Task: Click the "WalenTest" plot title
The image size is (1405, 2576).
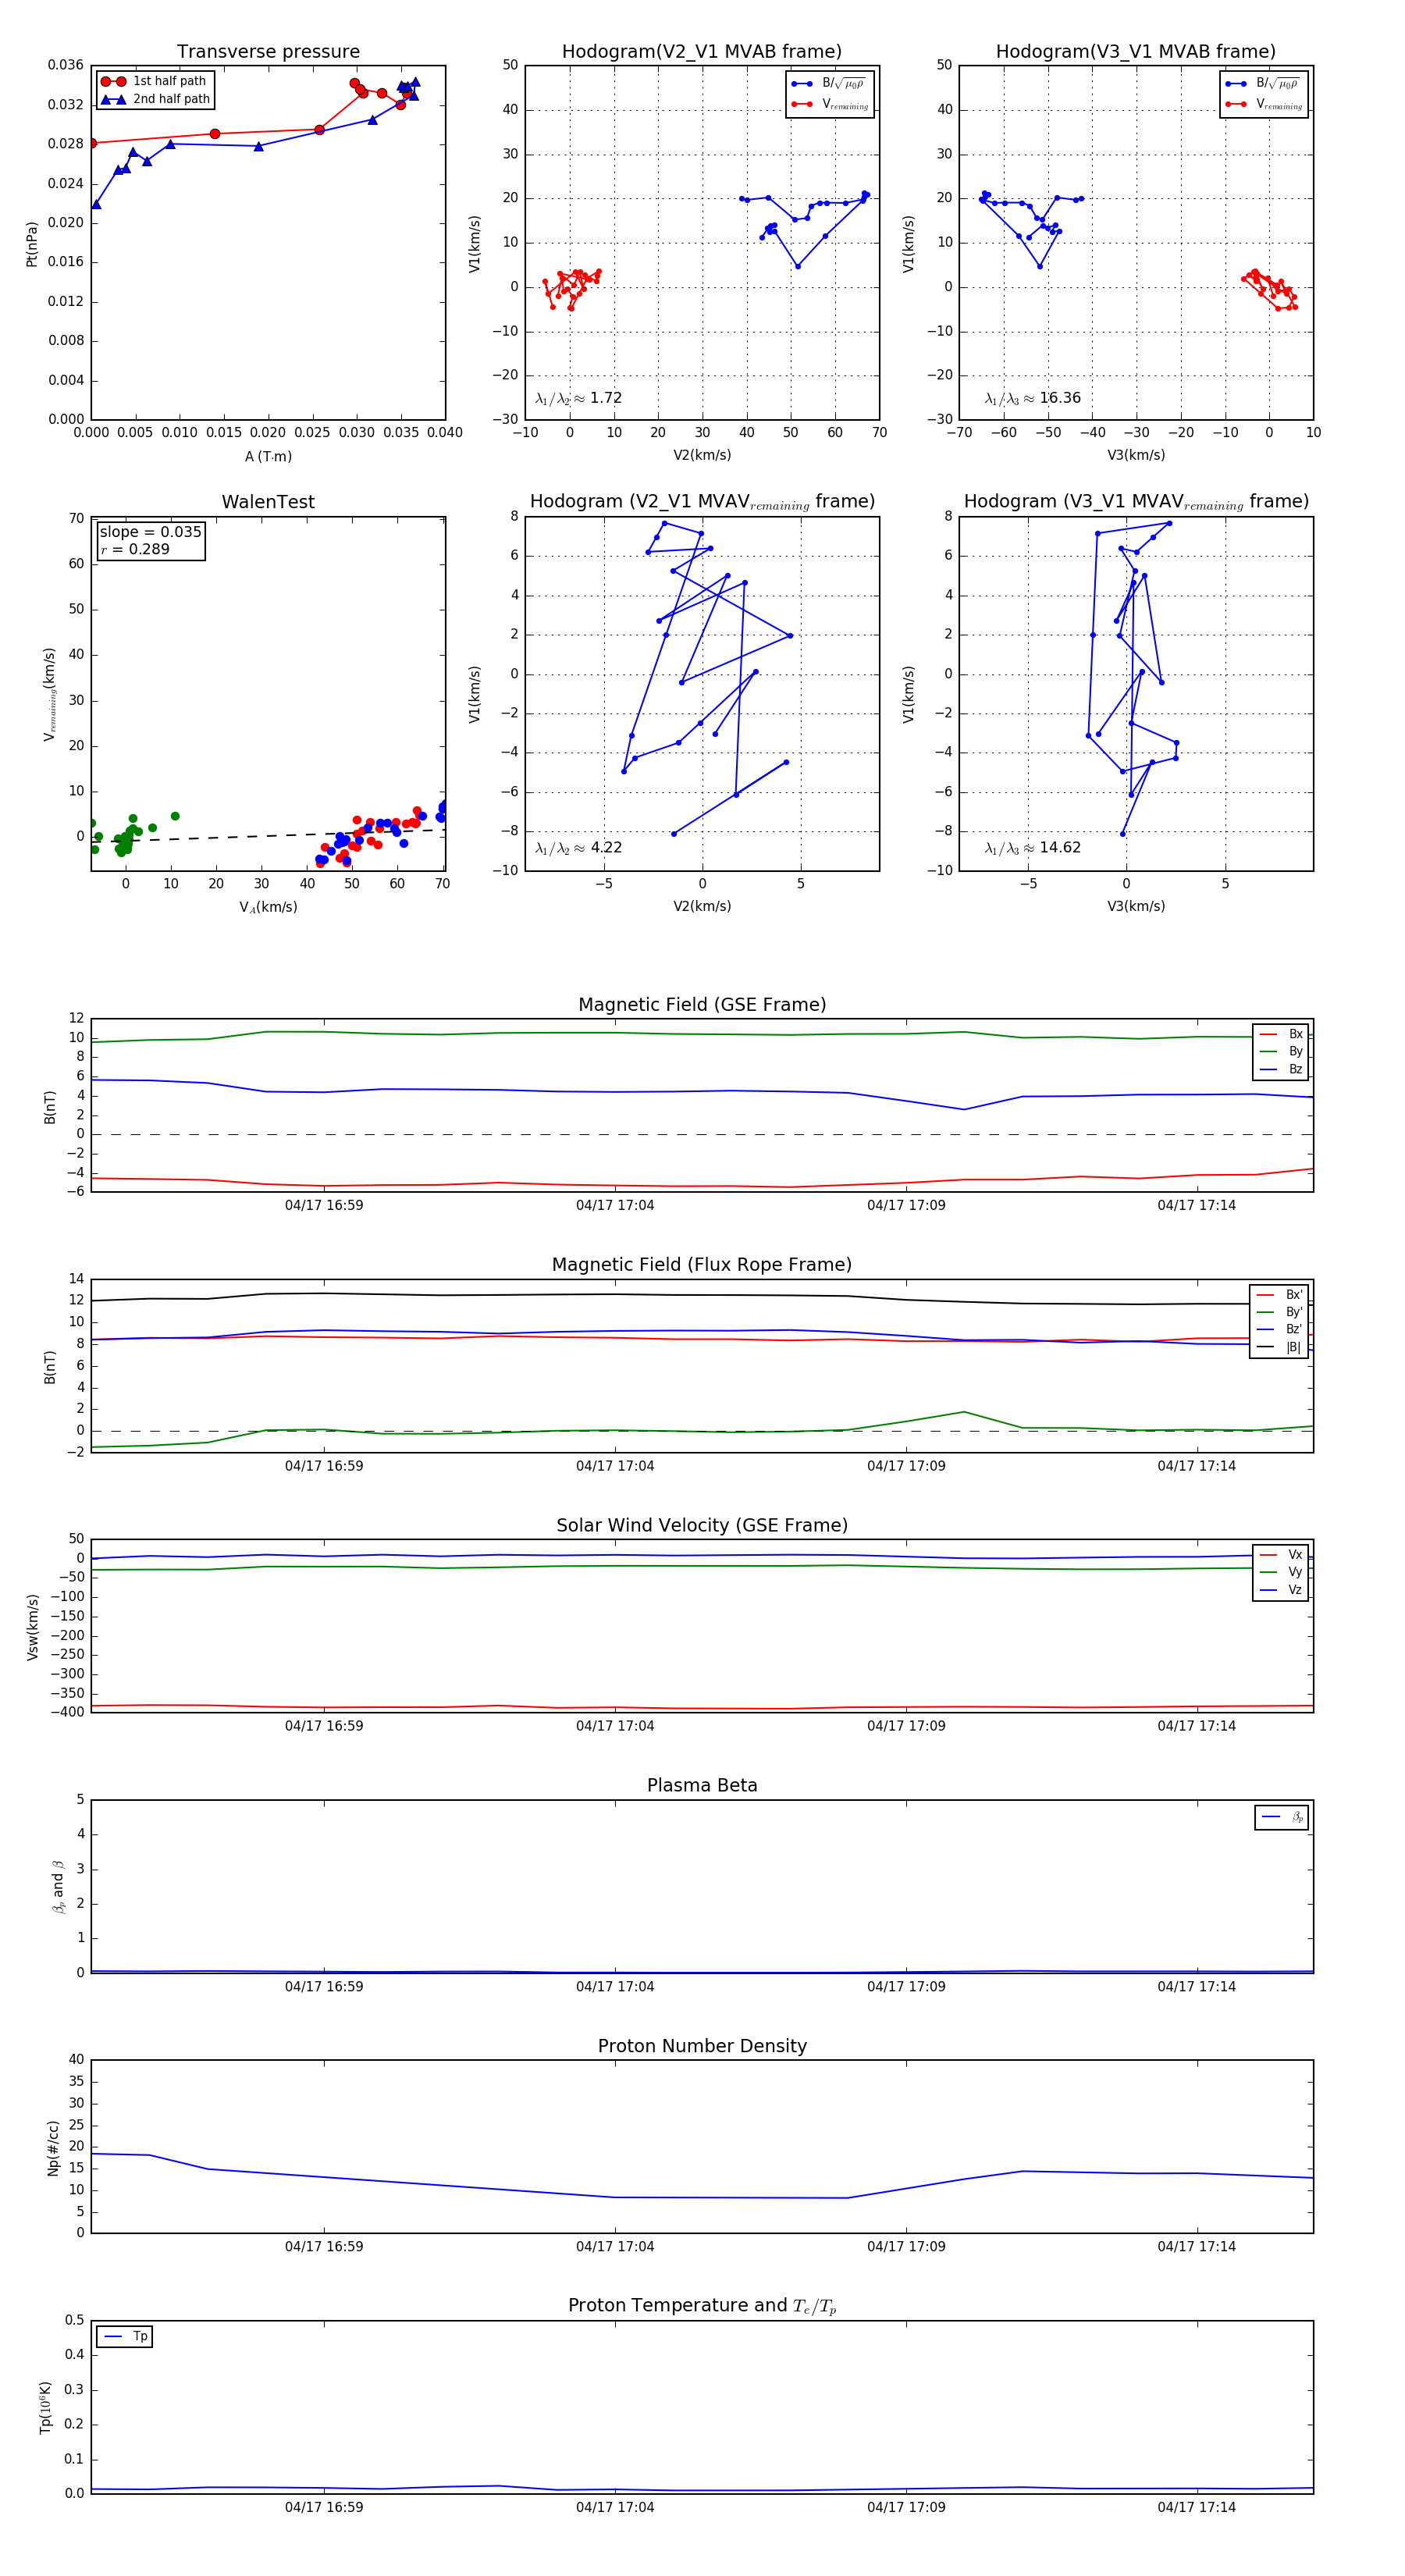Action: 268,502
